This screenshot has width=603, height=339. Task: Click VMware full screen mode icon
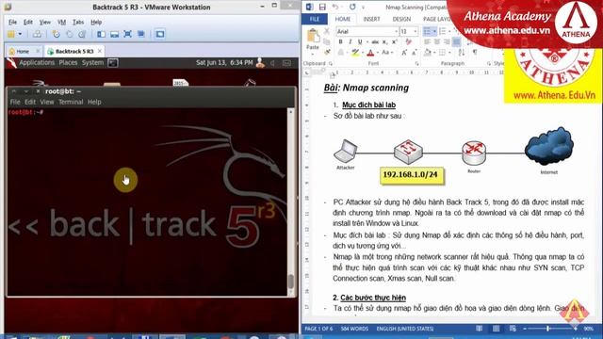point(128,34)
